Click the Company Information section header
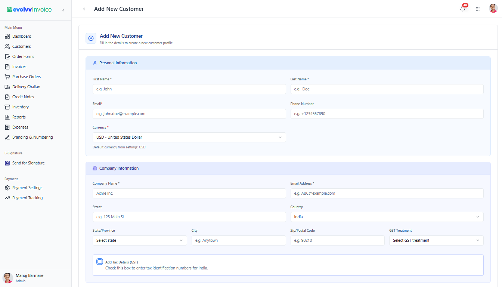Image resolution: width=502 pixels, height=287 pixels. pyautogui.click(x=288, y=168)
